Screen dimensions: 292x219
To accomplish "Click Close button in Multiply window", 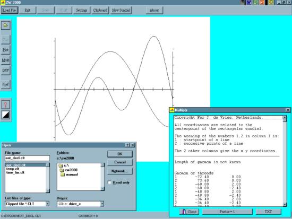I will click(189, 212).
